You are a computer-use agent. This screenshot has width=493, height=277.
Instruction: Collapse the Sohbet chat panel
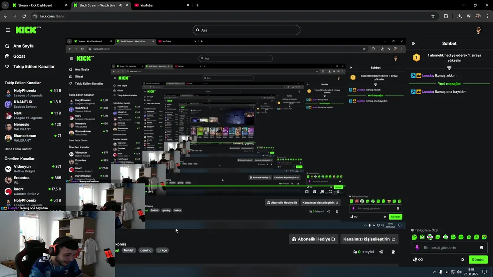click(x=413, y=43)
